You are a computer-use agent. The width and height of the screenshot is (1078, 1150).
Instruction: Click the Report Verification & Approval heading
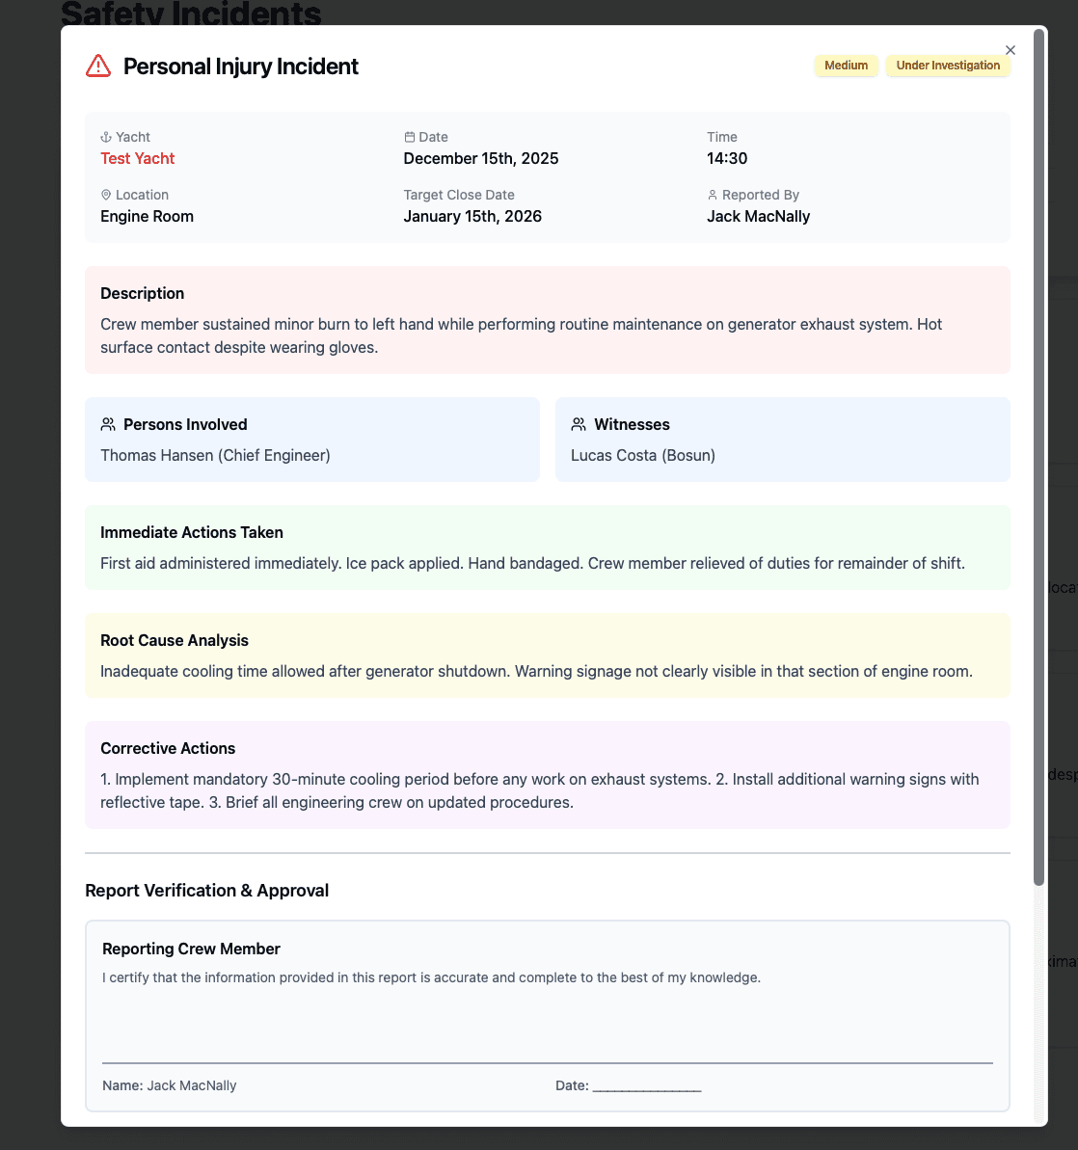click(207, 891)
